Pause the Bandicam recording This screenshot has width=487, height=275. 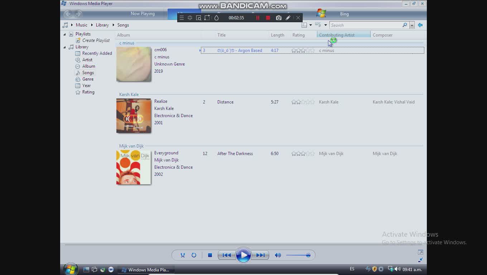[257, 18]
